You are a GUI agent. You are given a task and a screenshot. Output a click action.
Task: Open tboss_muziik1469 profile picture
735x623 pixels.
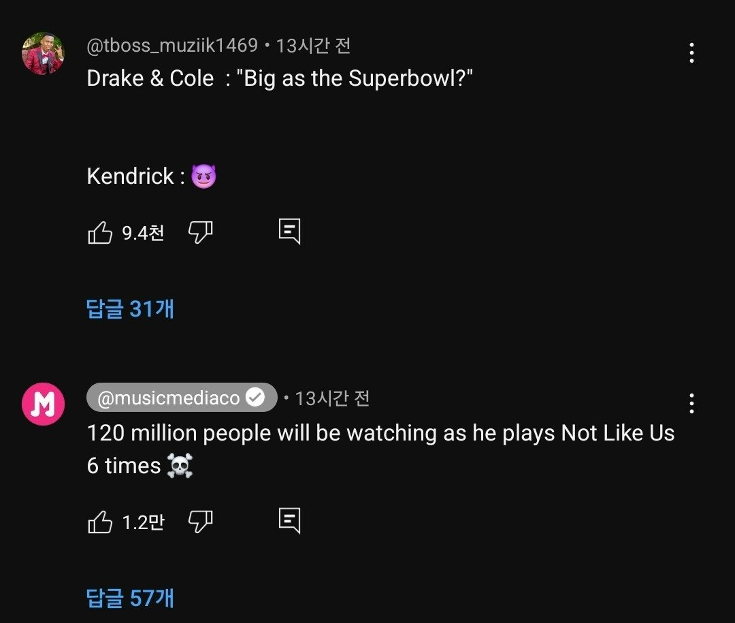[x=43, y=53]
